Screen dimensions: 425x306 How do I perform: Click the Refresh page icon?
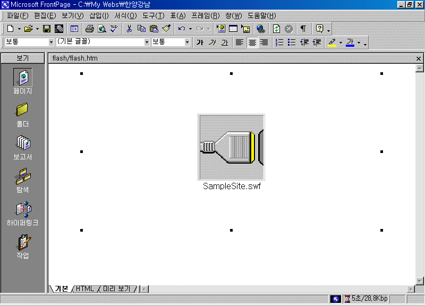coord(276,29)
